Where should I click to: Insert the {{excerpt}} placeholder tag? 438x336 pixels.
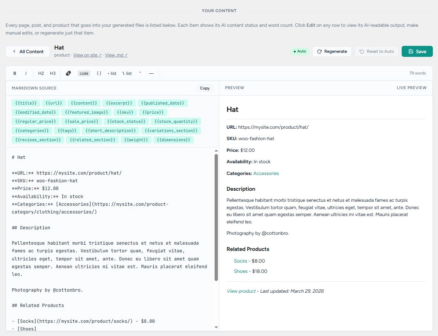[x=119, y=103]
